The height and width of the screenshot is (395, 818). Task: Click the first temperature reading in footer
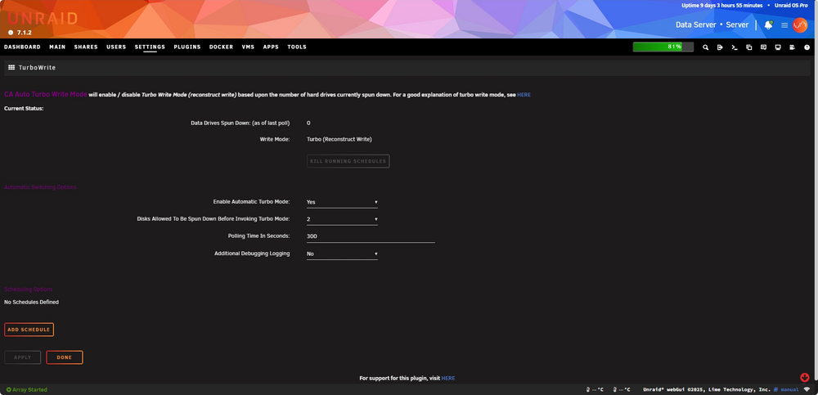click(x=595, y=390)
